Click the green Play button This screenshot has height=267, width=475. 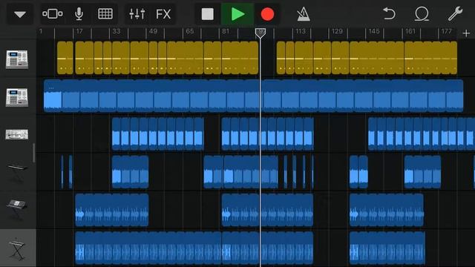coord(237,14)
